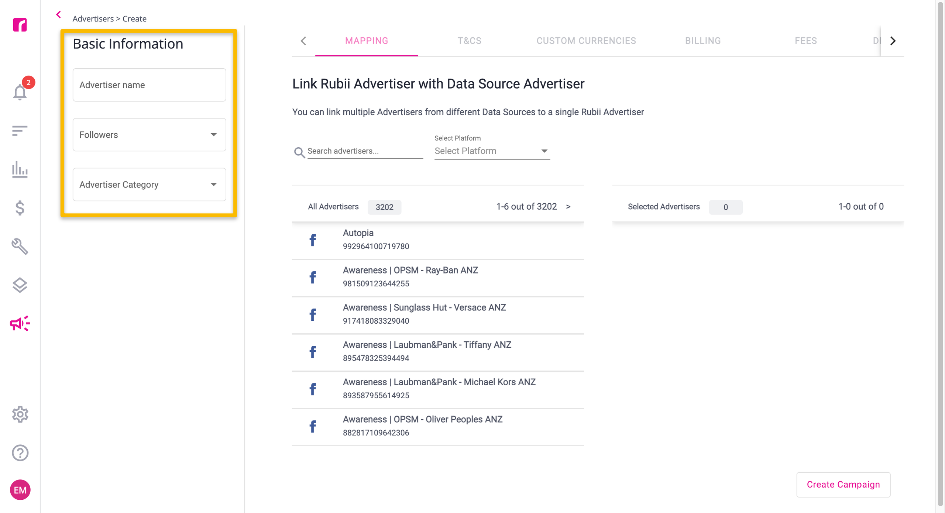
Task: Click the Selected Advertisers count badge 0
Action: coord(725,207)
